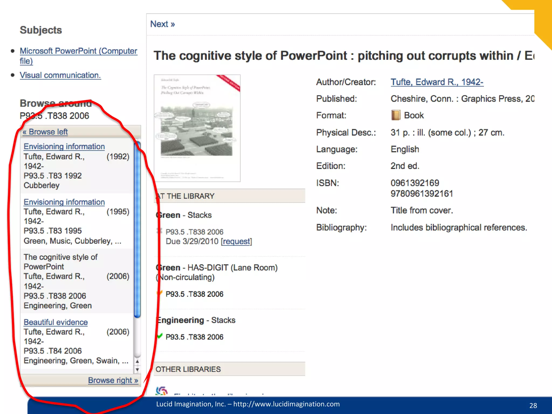
Task: Click the Book format icon
Action: [395, 115]
